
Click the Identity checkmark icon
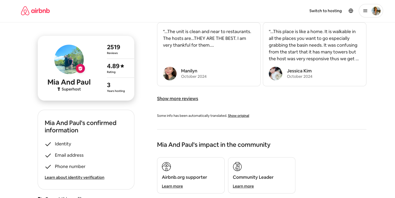pyautogui.click(x=48, y=144)
